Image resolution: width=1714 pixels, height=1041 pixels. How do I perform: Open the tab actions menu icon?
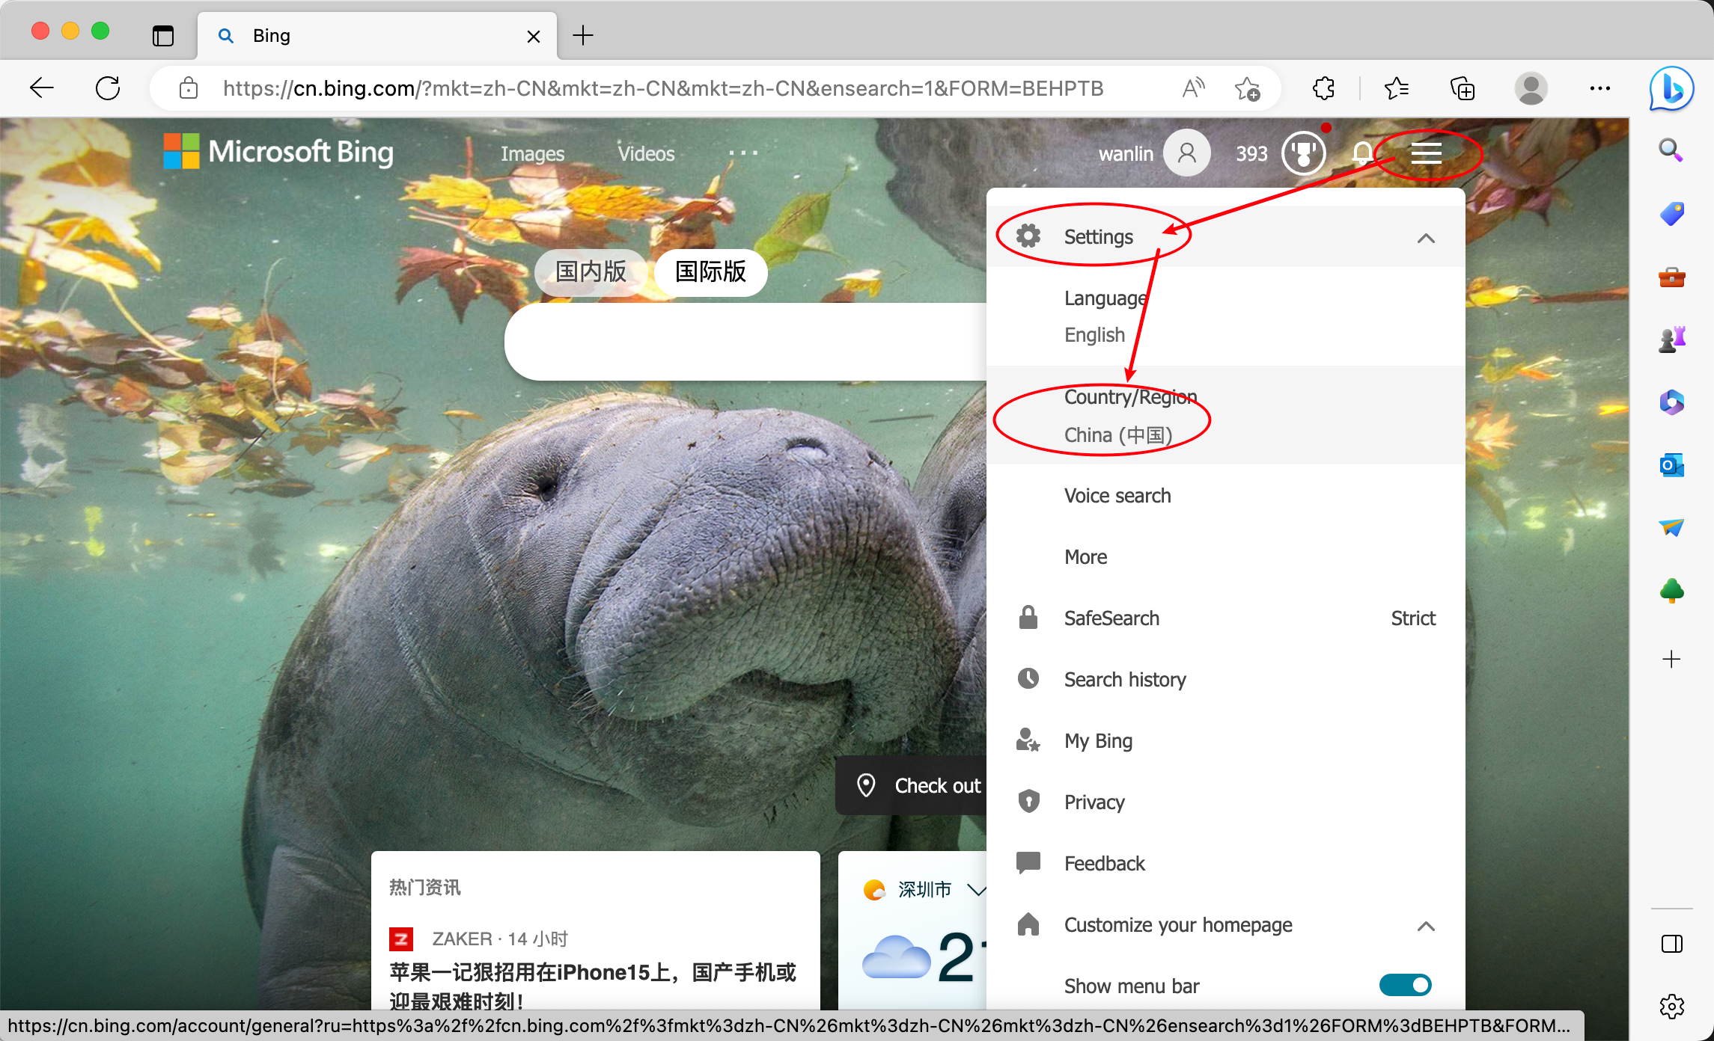pyautogui.click(x=162, y=35)
